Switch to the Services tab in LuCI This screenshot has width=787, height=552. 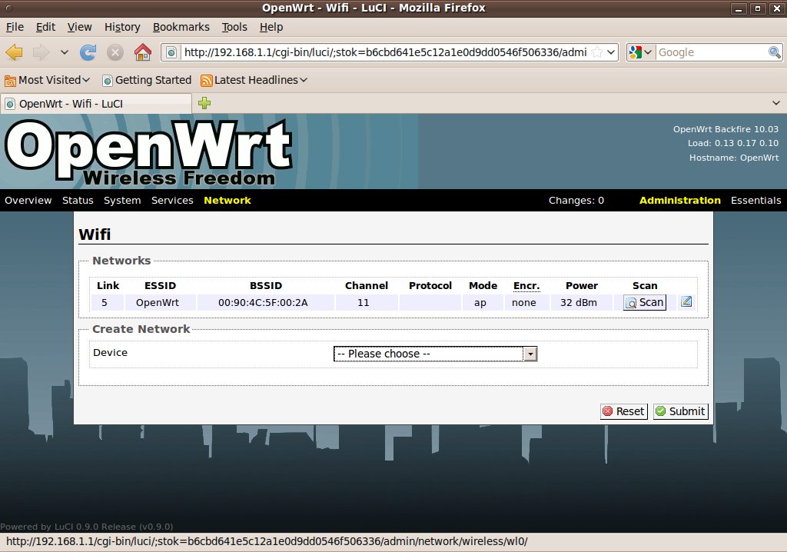(x=172, y=201)
